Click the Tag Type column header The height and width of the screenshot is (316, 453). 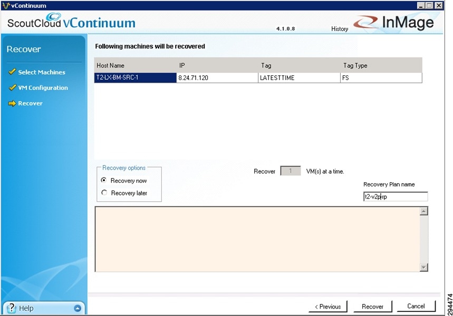pos(381,65)
